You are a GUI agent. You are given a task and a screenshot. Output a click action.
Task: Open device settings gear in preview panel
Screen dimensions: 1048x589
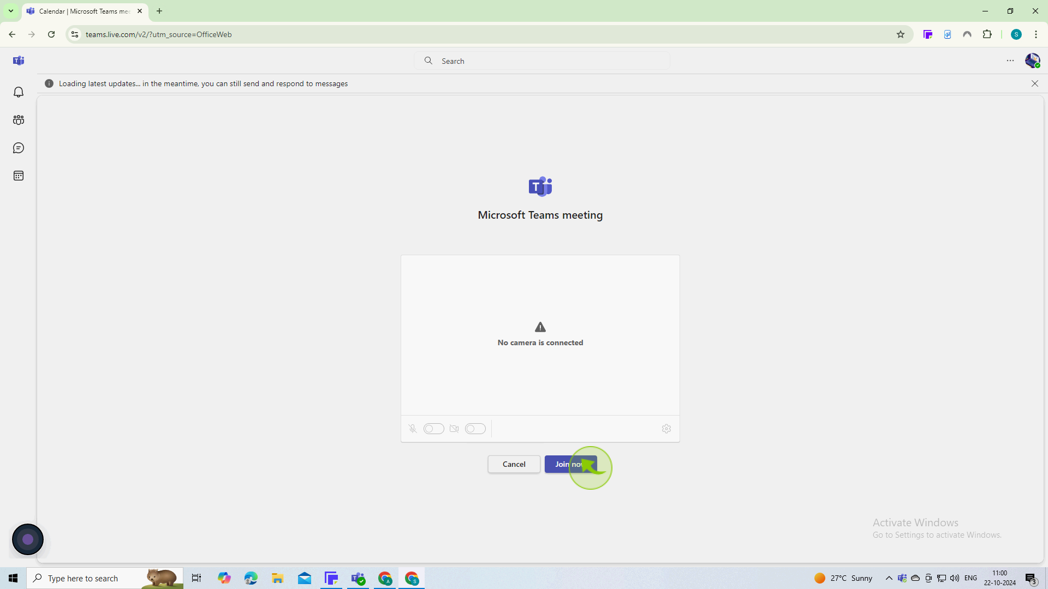(666, 429)
